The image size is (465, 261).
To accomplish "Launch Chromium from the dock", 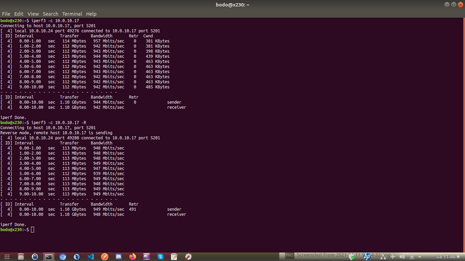I will point(63,257).
